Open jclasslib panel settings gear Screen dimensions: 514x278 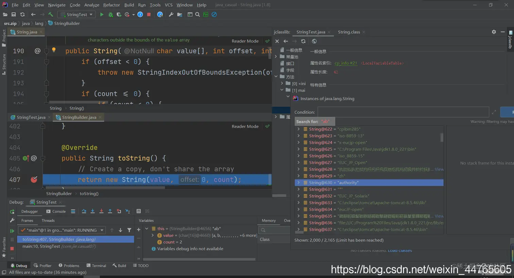[494, 32]
